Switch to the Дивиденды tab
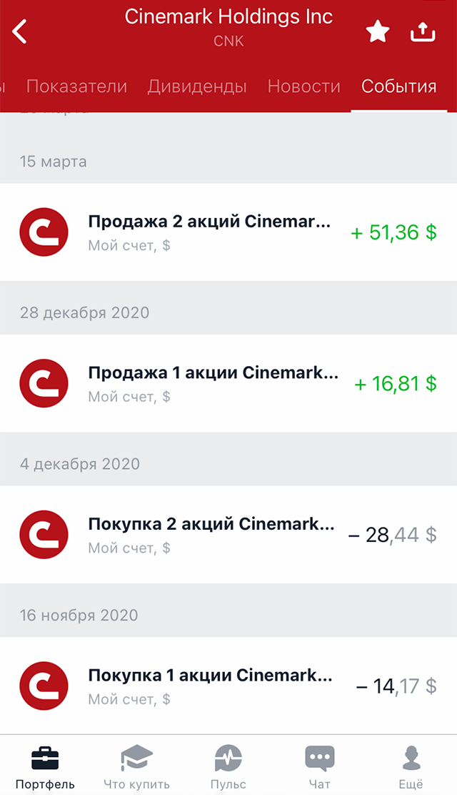This screenshot has width=457, height=795. [197, 87]
